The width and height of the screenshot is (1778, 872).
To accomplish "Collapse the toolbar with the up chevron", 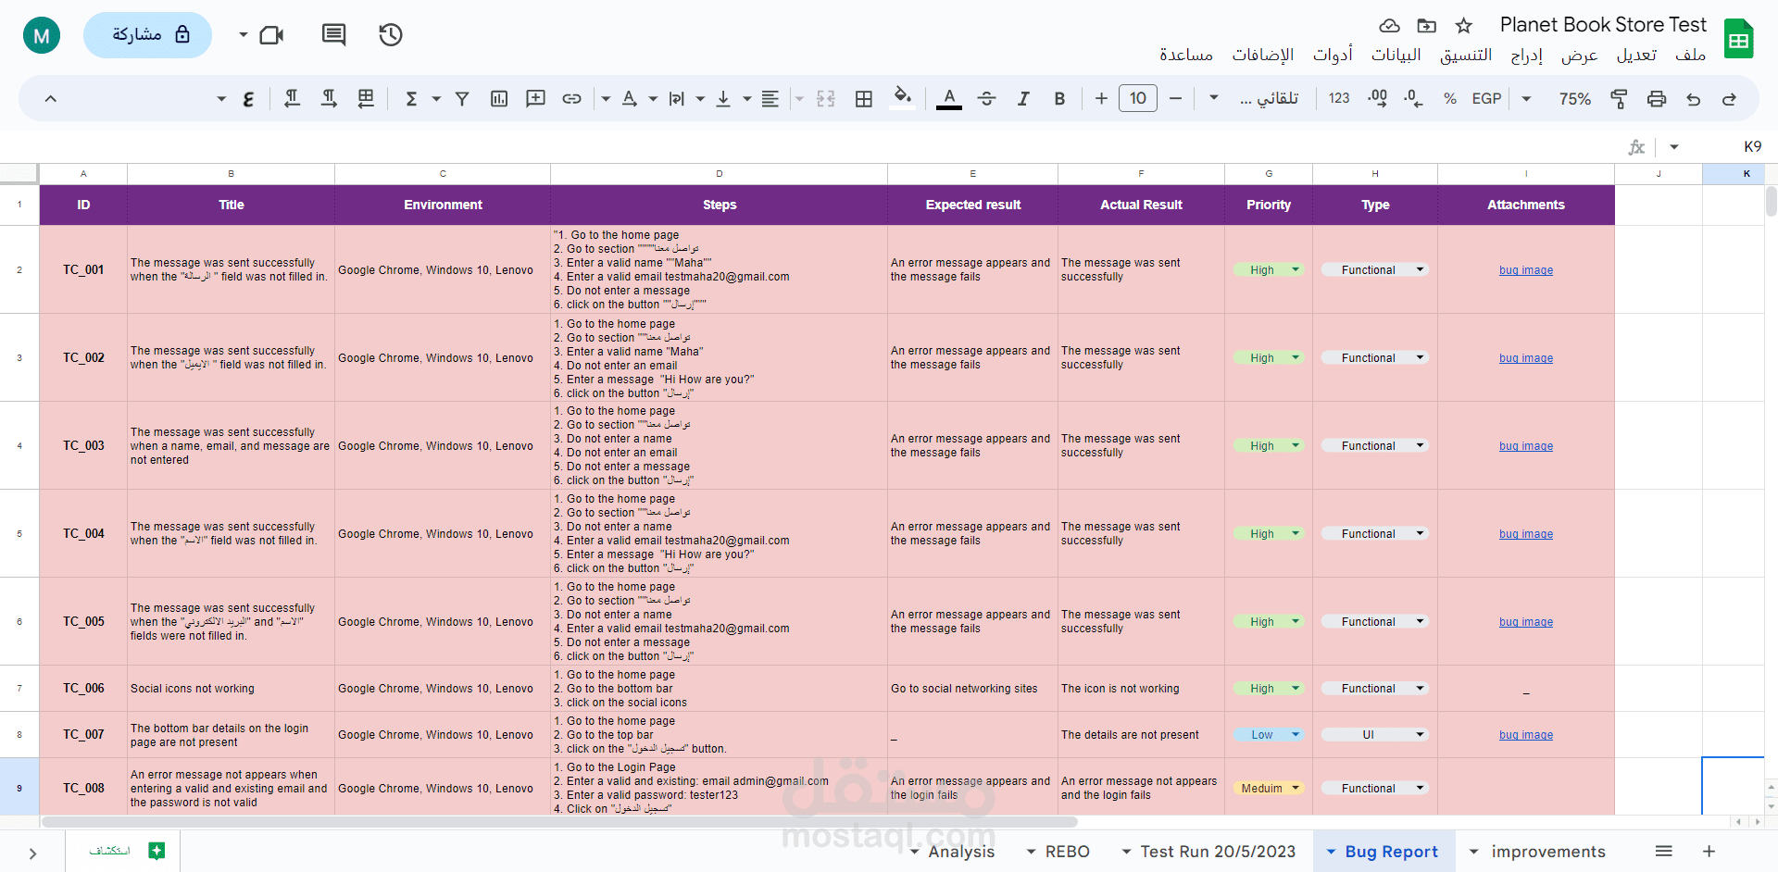I will coord(51,98).
